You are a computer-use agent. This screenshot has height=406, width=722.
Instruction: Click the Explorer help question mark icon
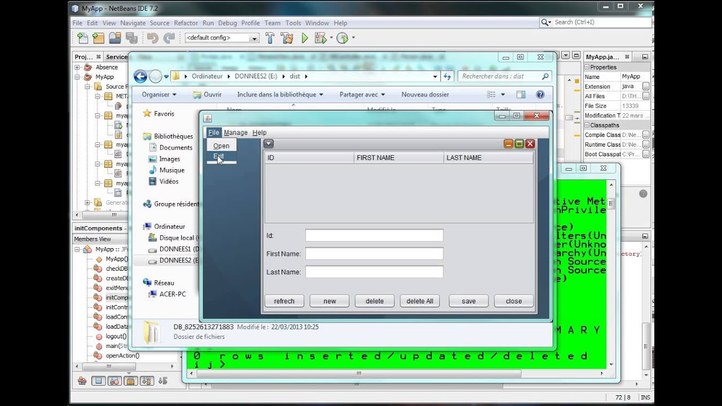point(540,95)
